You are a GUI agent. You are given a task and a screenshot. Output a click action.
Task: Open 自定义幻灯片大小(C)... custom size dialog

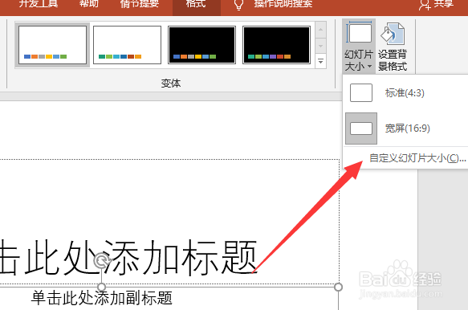(417, 158)
